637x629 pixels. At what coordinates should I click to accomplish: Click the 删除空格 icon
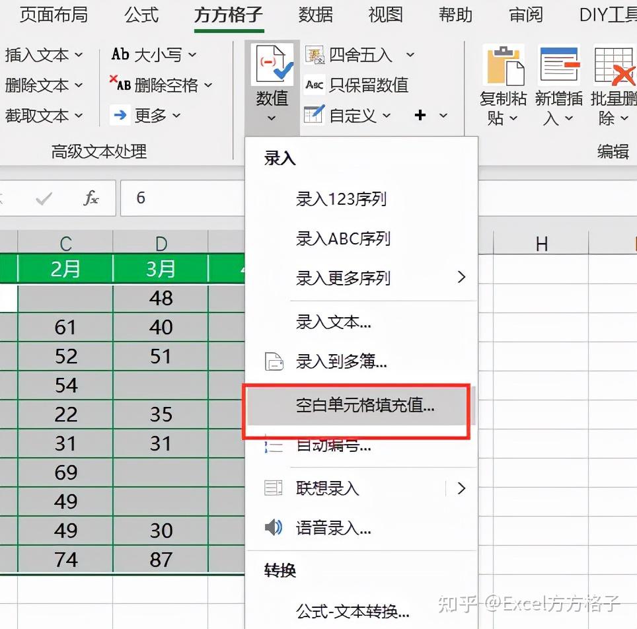click(x=122, y=85)
